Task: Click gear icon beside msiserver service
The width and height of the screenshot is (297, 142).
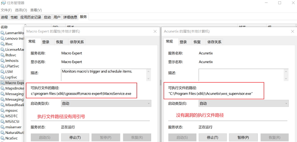Action: point(3,127)
